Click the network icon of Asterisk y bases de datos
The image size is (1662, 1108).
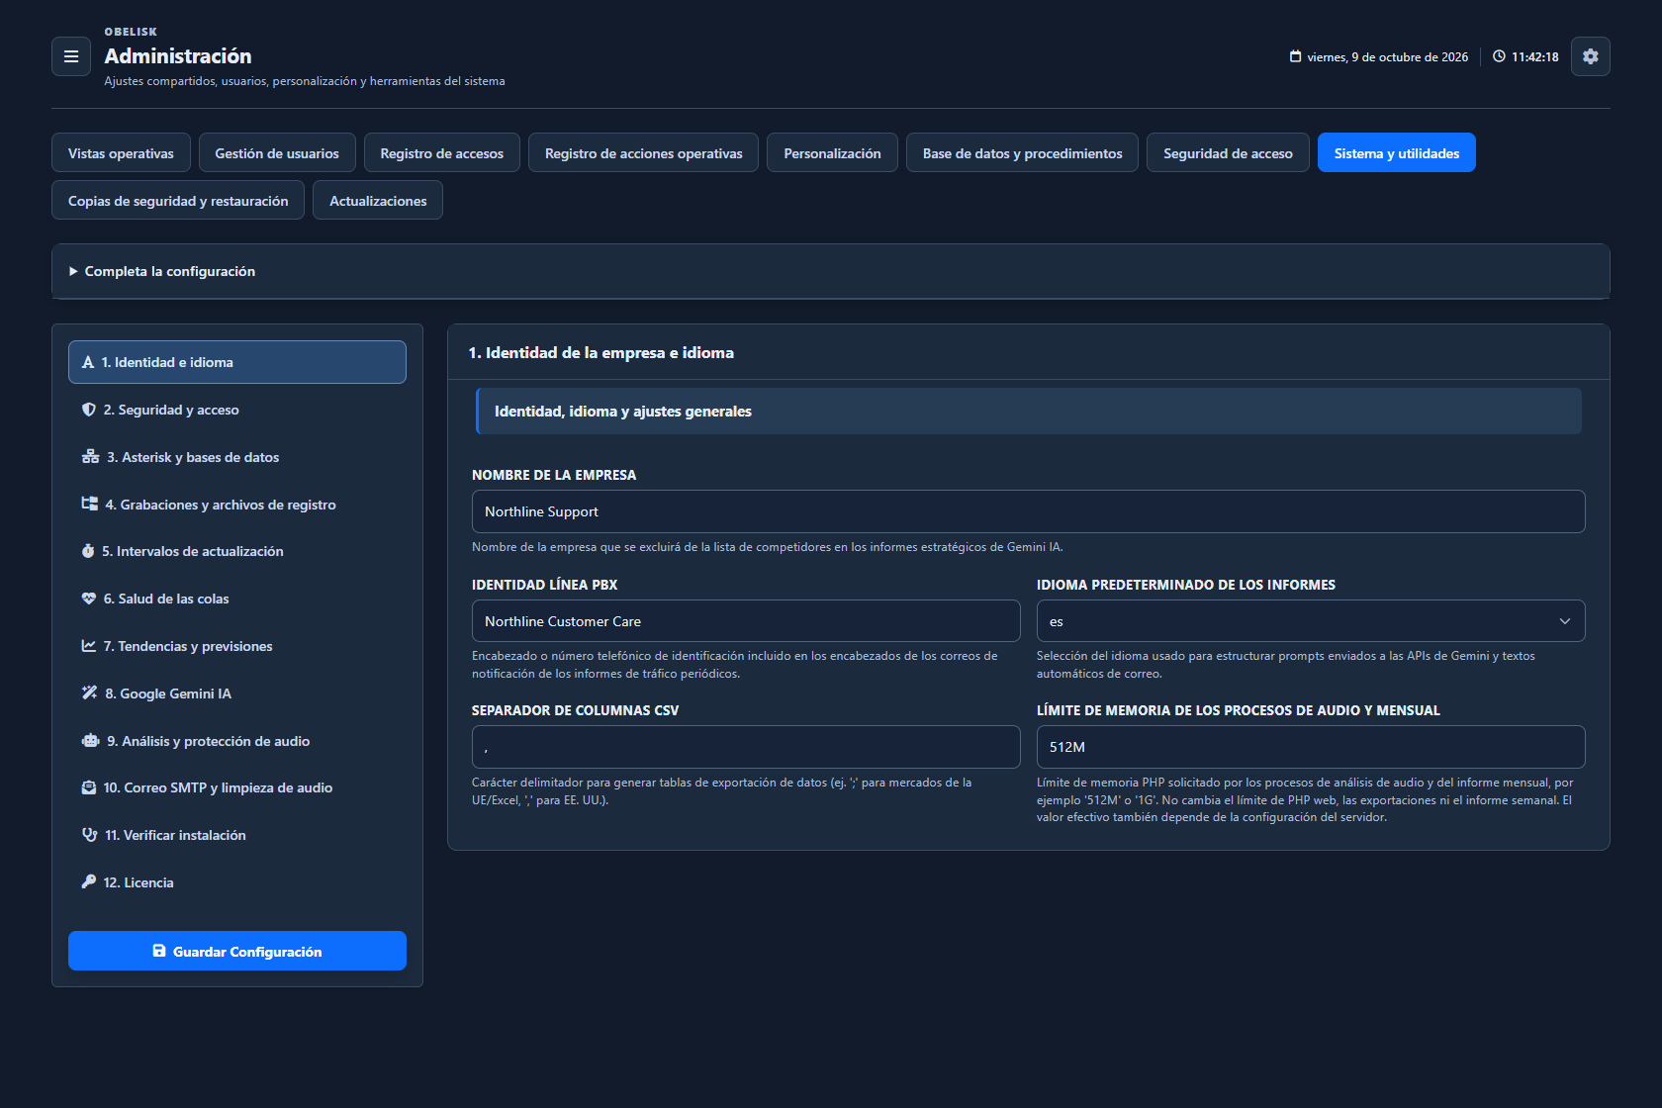pyautogui.click(x=90, y=457)
